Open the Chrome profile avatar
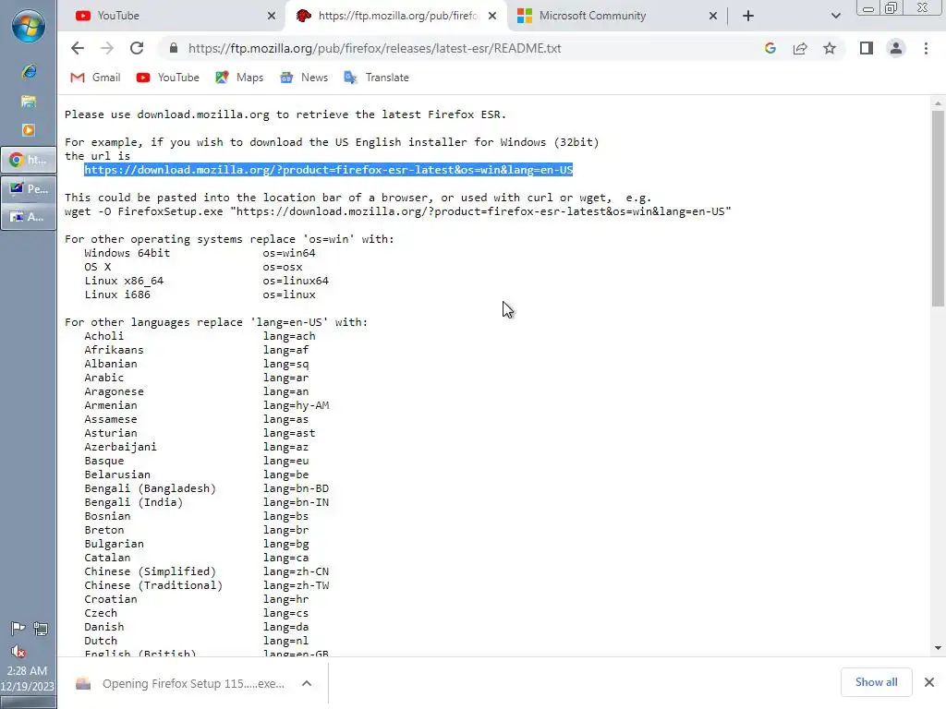This screenshot has height=709, width=946. tap(896, 48)
